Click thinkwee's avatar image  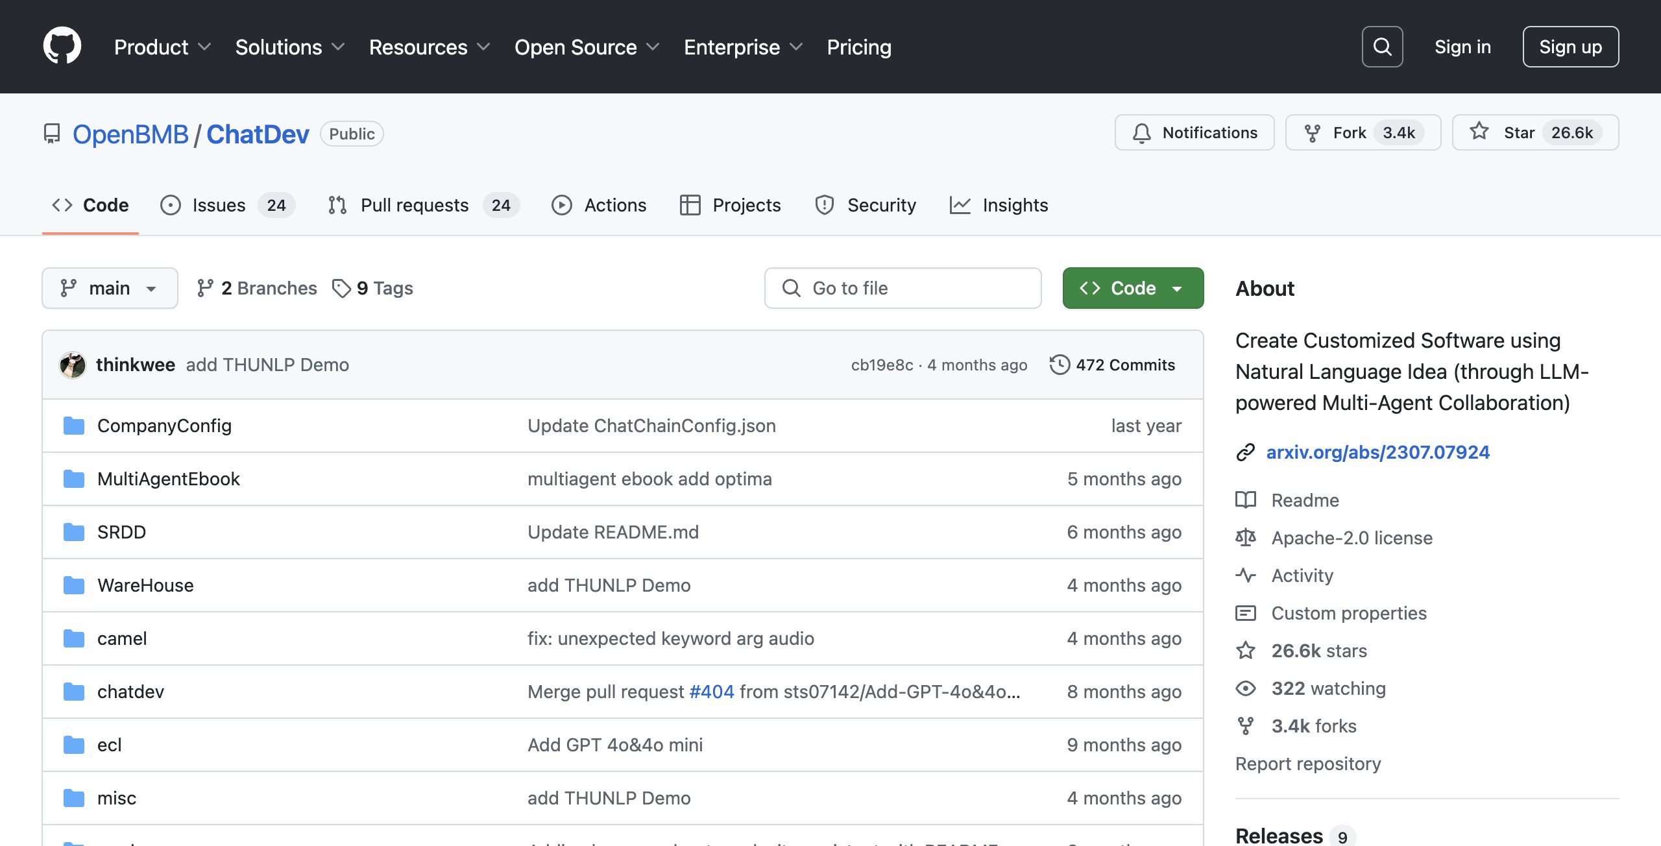pyautogui.click(x=73, y=365)
